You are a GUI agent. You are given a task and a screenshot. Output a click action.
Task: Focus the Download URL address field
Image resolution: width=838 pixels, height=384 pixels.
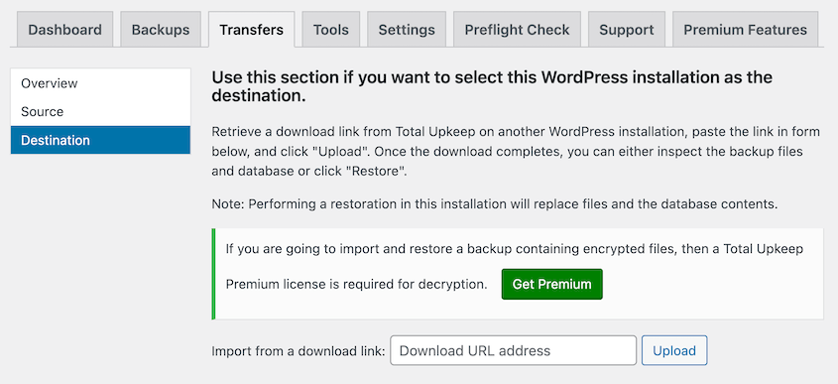click(x=513, y=350)
